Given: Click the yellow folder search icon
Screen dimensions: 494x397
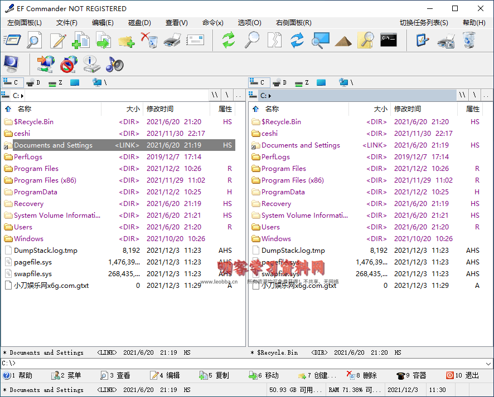Looking at the screenshot, I should [x=366, y=40].
